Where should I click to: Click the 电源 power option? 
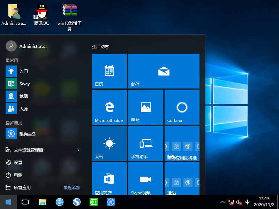[x=18, y=175]
